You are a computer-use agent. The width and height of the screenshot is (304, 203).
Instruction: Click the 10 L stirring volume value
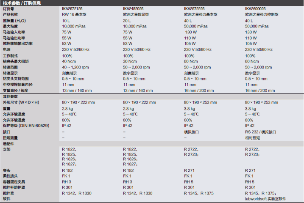(66, 21)
